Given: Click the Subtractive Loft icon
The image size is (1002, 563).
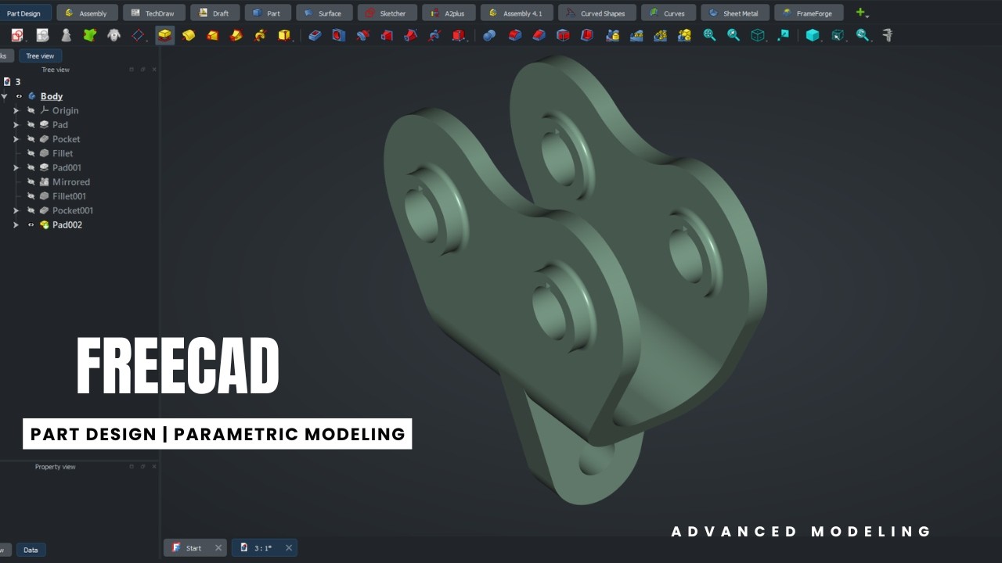Looking at the screenshot, I should (387, 35).
